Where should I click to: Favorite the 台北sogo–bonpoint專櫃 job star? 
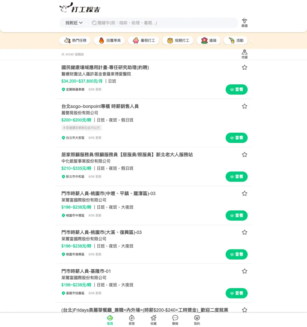click(244, 106)
